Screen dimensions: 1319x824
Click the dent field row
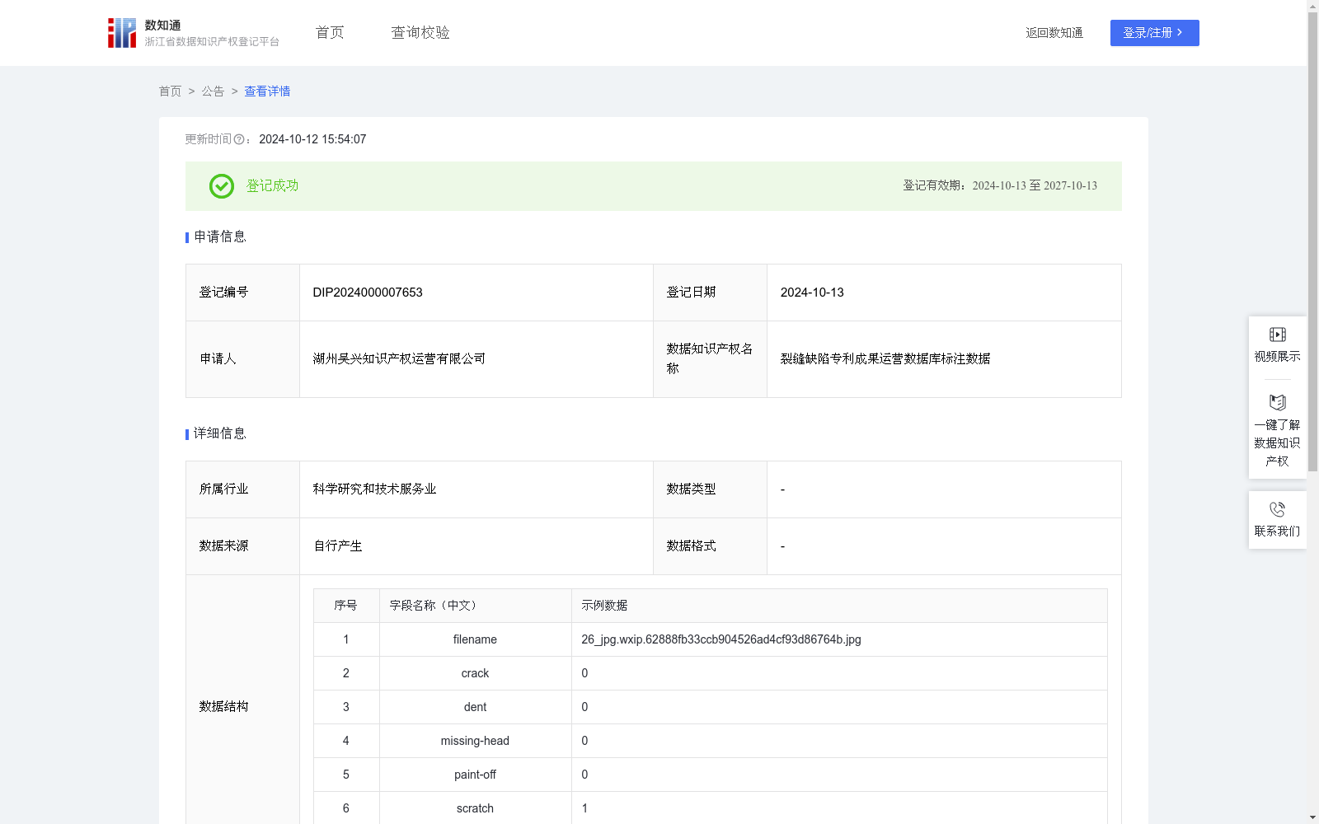coord(711,707)
